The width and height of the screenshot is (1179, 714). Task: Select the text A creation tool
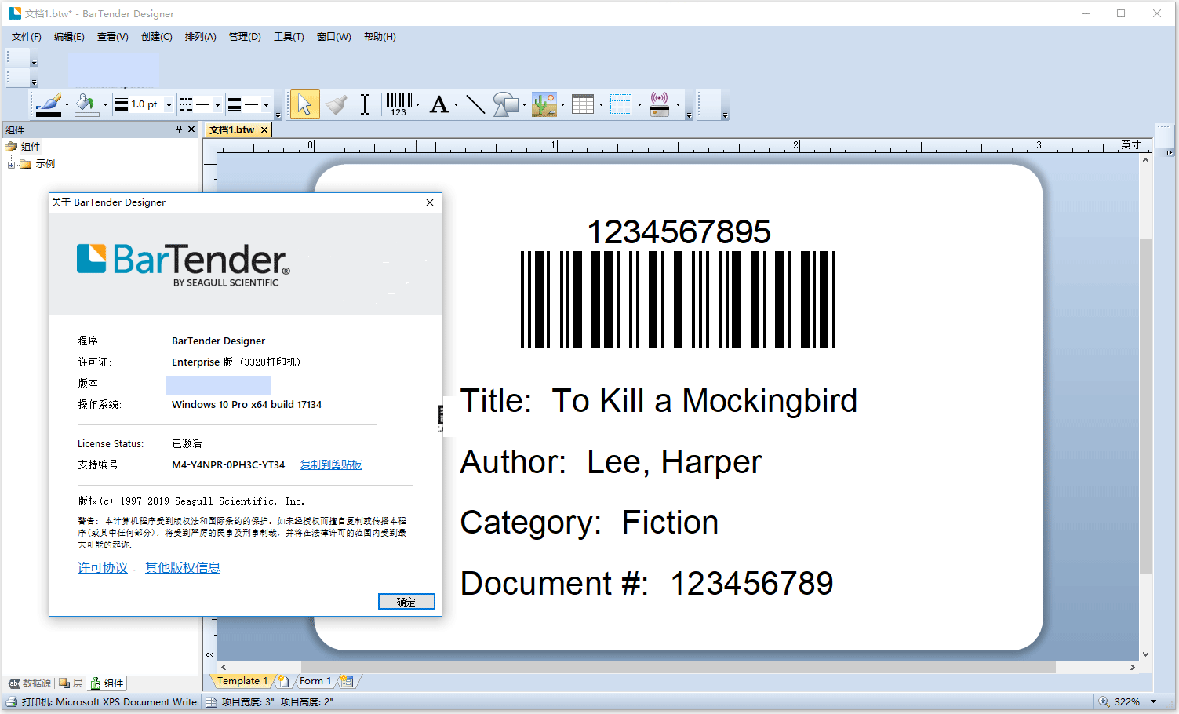coord(438,104)
